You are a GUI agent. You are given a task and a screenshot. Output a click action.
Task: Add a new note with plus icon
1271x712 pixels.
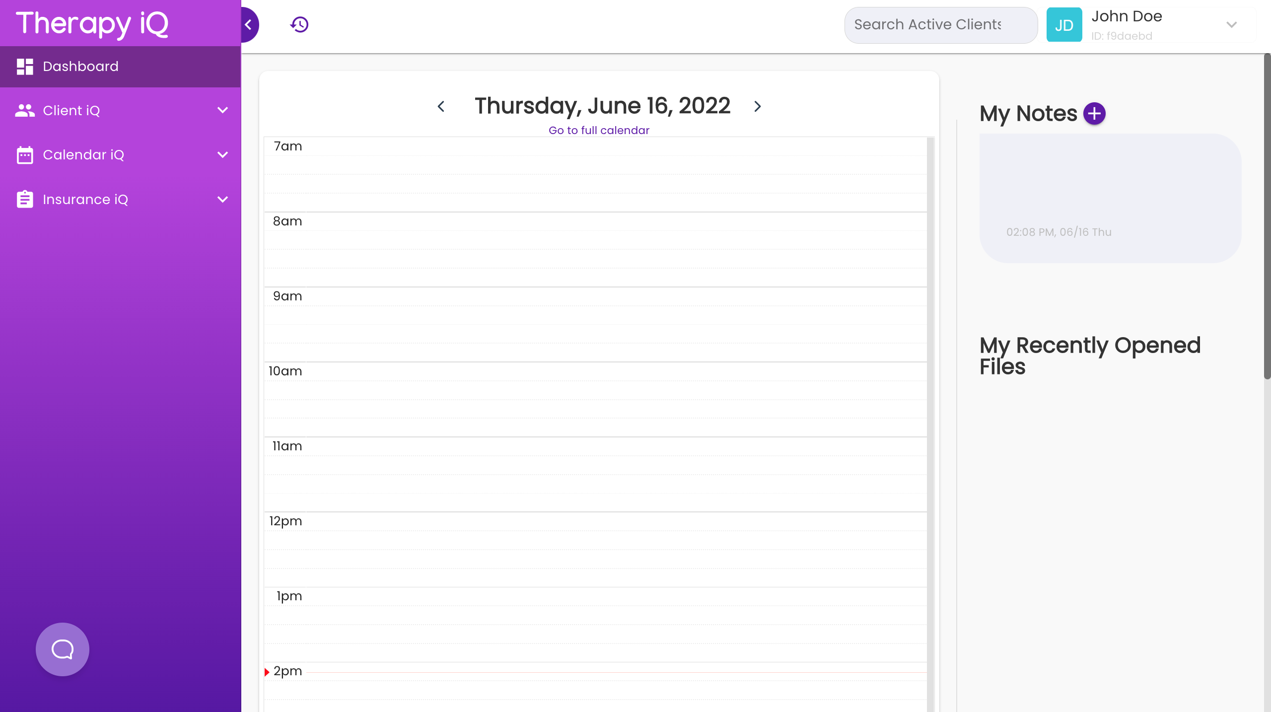click(x=1094, y=114)
